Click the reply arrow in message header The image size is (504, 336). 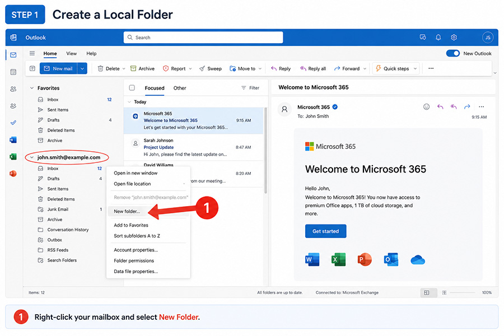click(440, 107)
